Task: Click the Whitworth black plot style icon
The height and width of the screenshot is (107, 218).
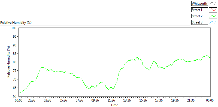Action: click(213, 4)
